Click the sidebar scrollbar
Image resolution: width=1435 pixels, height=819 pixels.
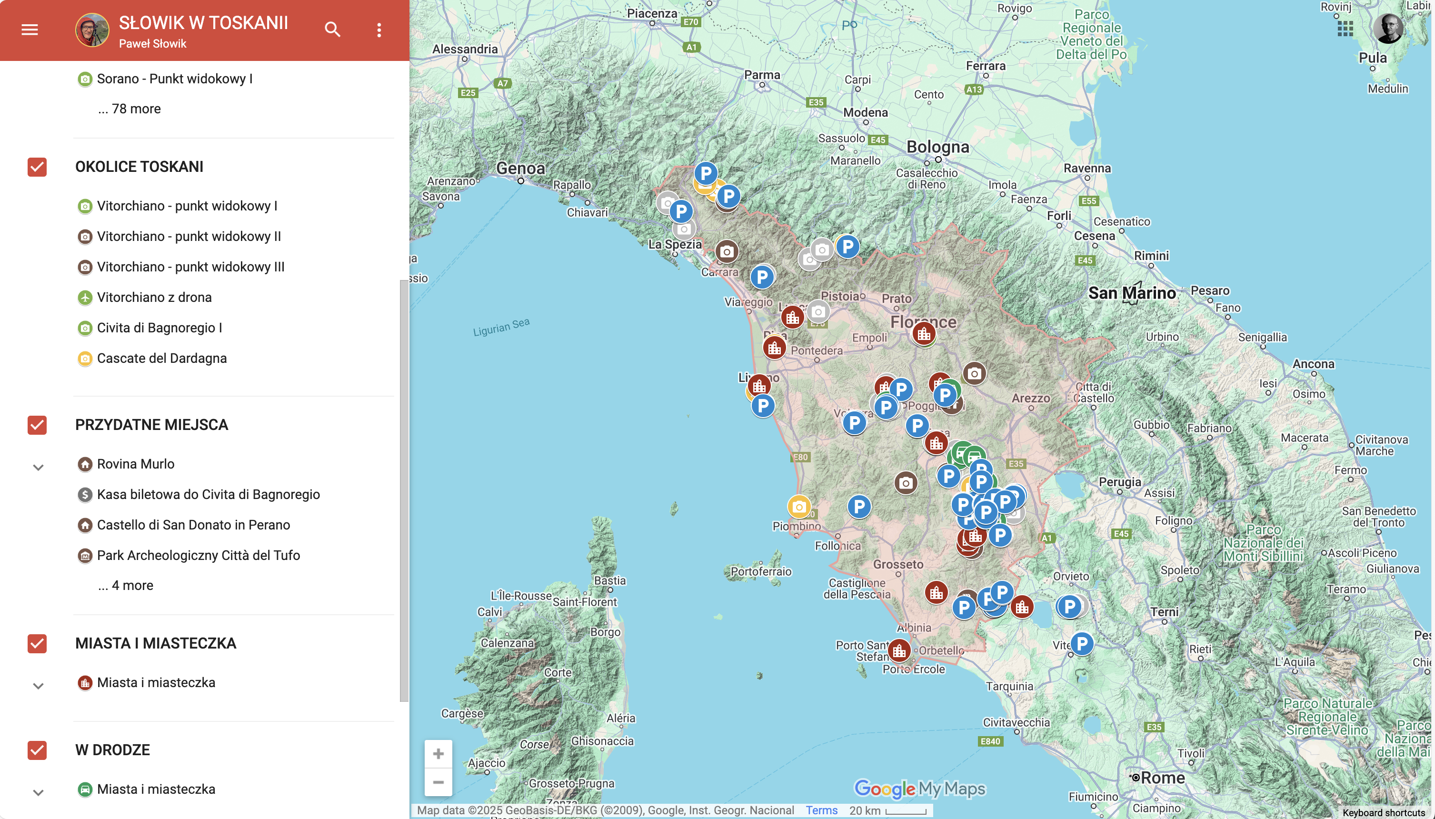404,490
